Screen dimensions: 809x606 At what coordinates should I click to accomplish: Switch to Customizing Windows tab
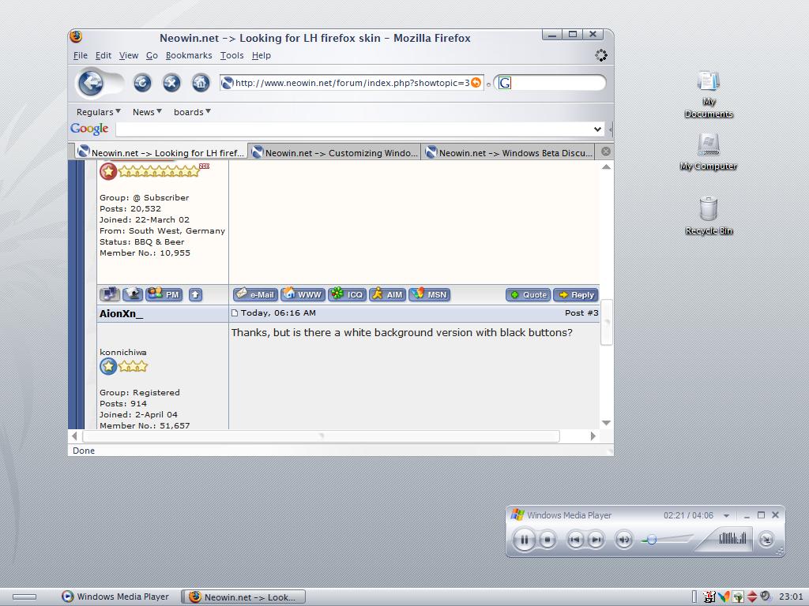click(334, 152)
